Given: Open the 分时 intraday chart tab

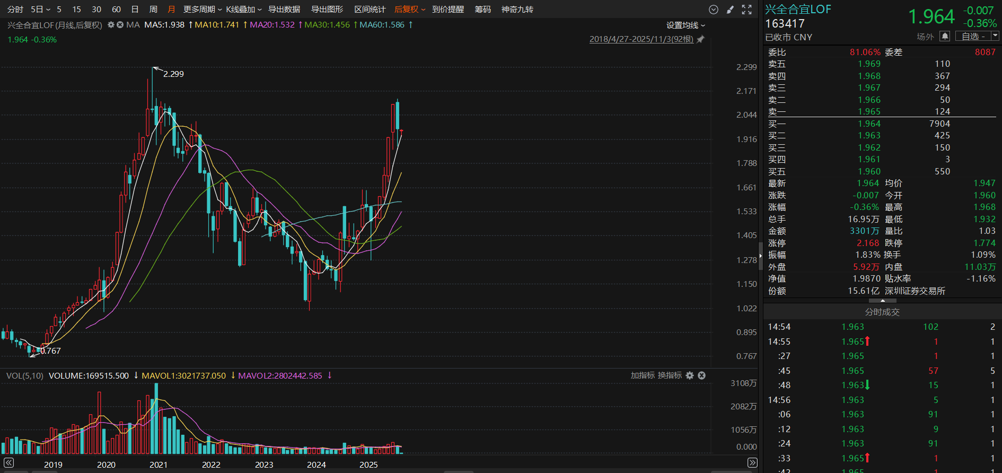Looking at the screenshot, I should (15, 10).
